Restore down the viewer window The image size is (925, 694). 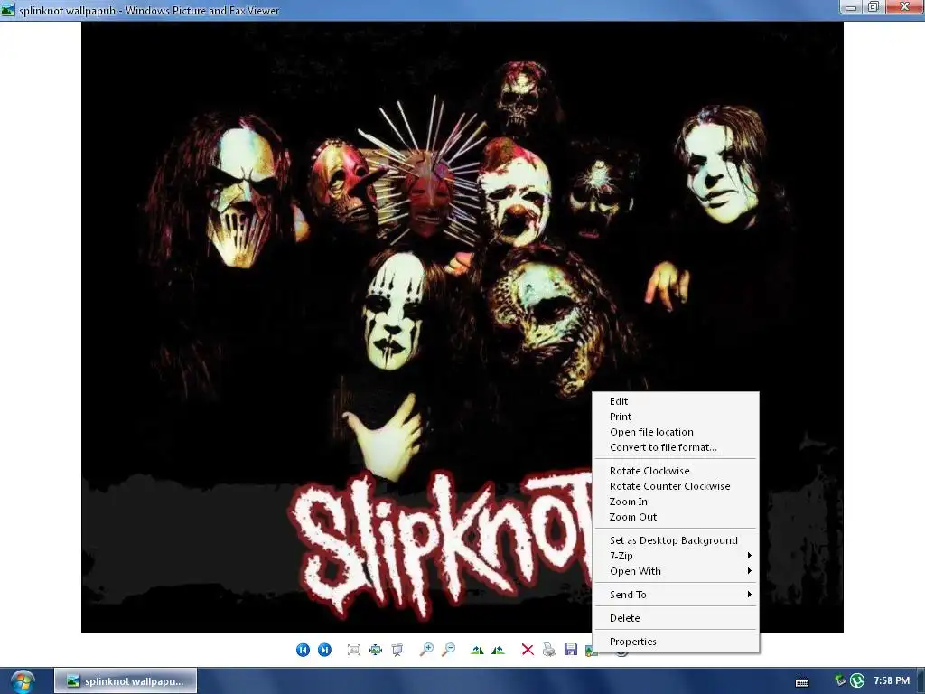(874, 7)
